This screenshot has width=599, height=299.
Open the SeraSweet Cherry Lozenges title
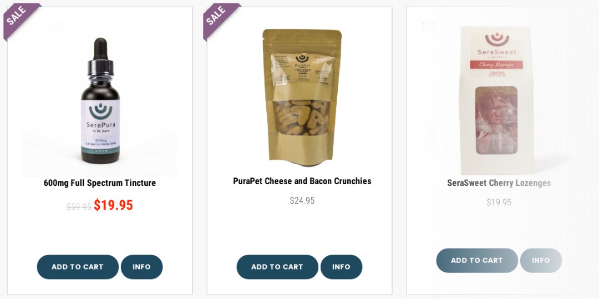499,183
